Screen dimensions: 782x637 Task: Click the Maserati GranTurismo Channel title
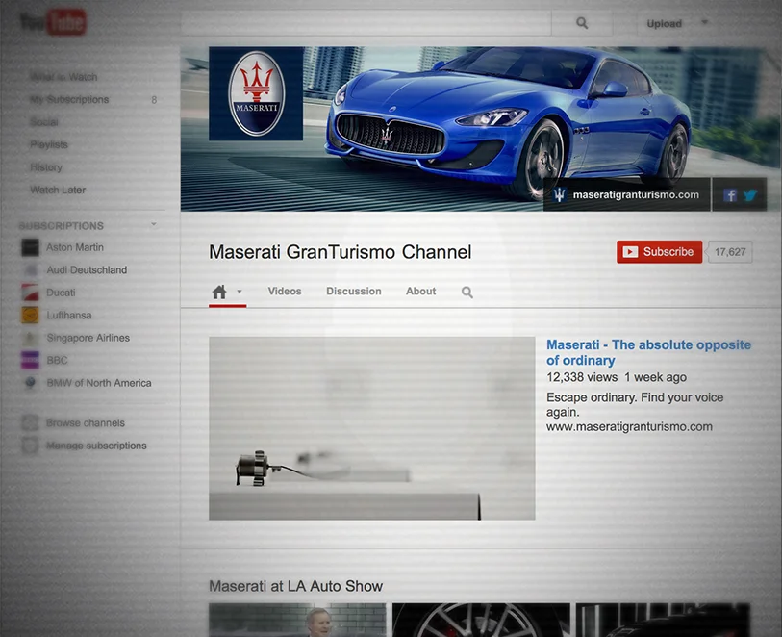341,252
